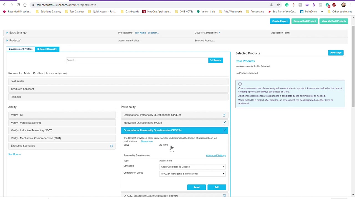Click edit icon for Enterprise Leadership Report
Viewport: 355px width, 199px height.
pos(224,196)
